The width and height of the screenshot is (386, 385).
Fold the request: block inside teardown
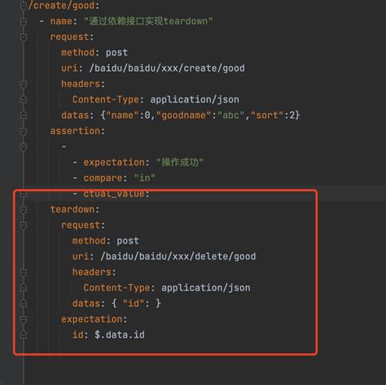[x=24, y=225]
